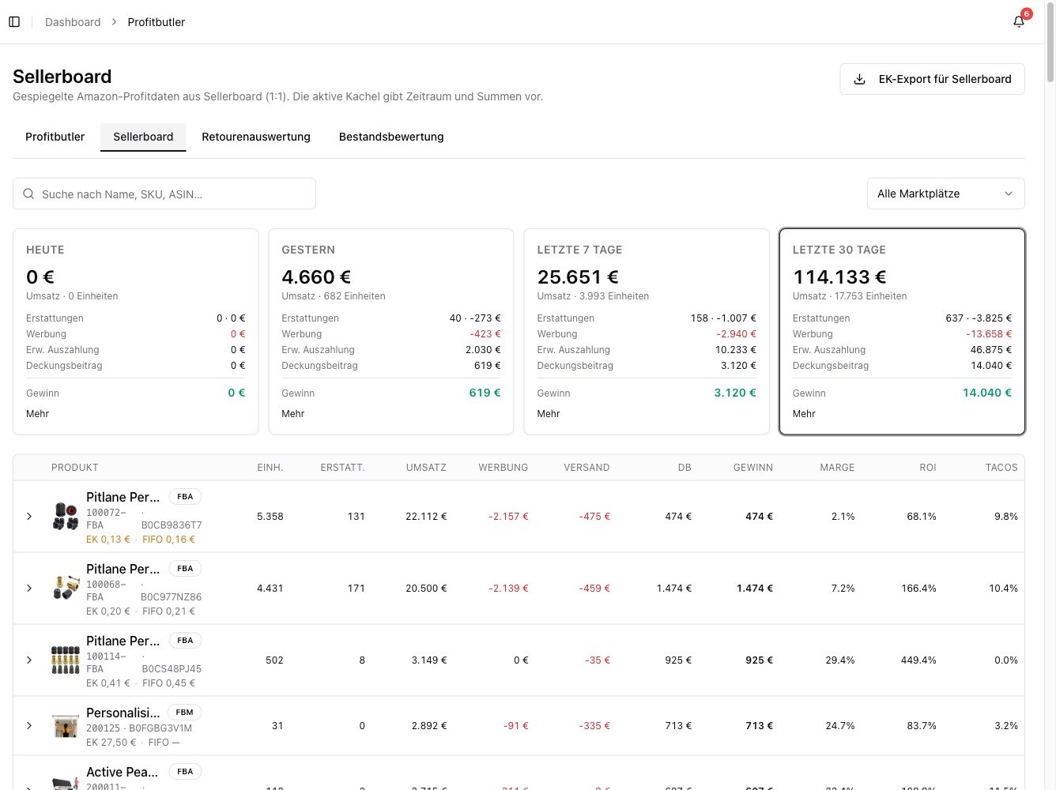Click Werbung value -2.139 €
Screen dimensions: 1056x790
[508, 589]
